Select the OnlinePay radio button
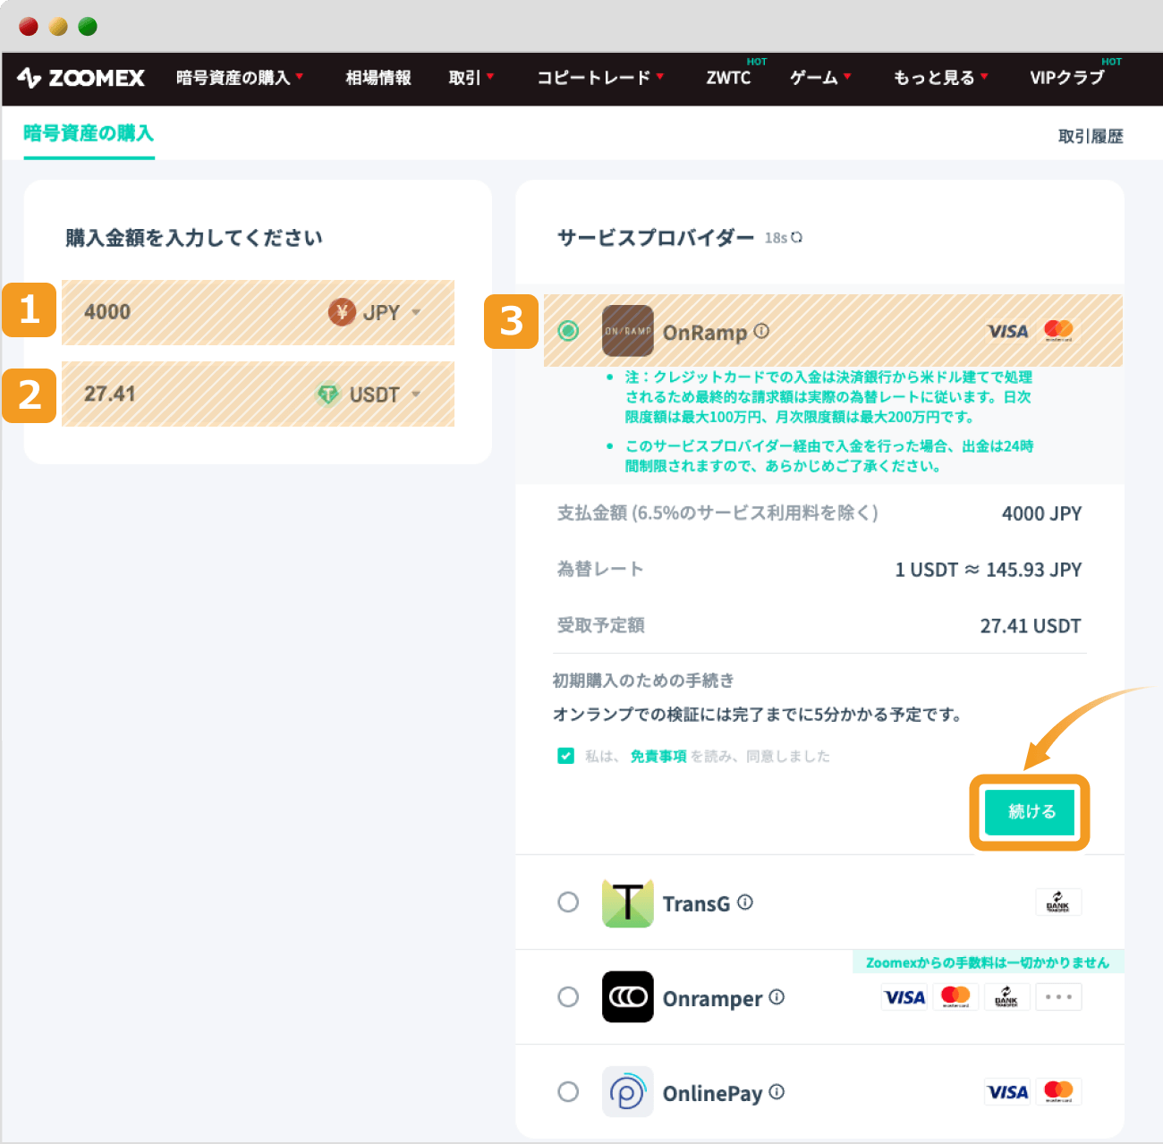1163x1144 pixels. [x=568, y=1091]
